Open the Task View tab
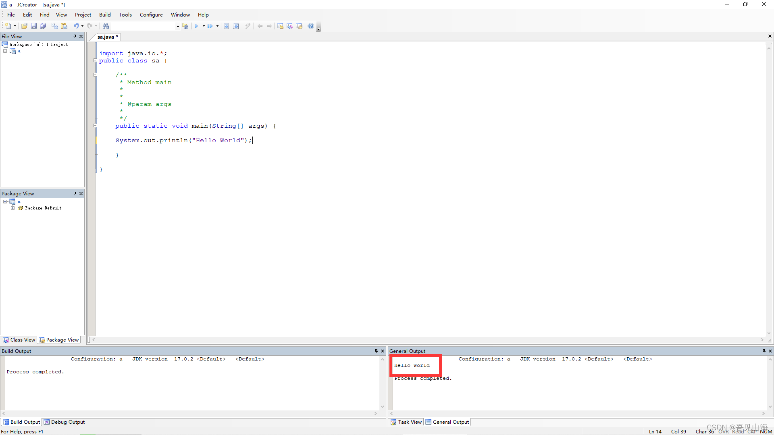 pyautogui.click(x=406, y=422)
